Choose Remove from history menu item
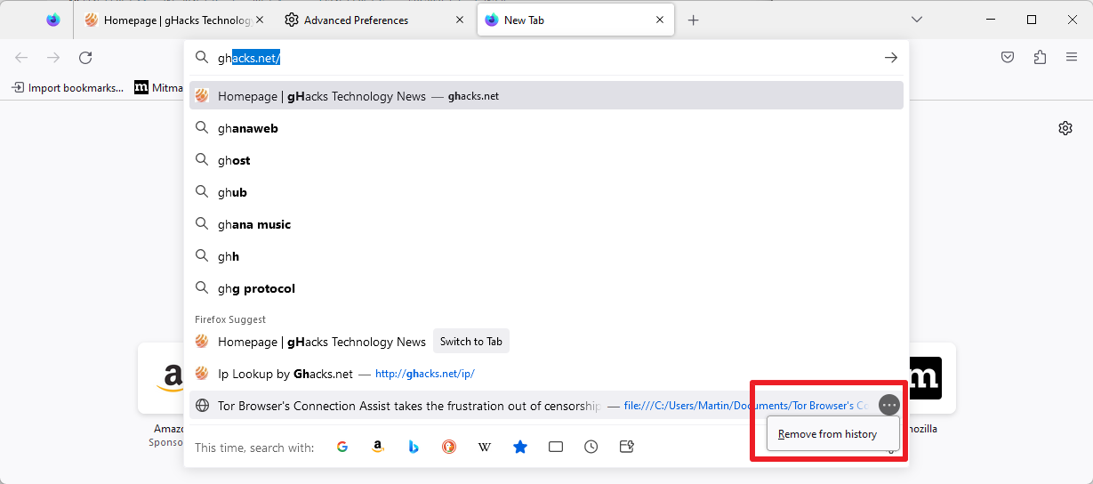Viewport: 1093px width, 484px height. pos(833,434)
